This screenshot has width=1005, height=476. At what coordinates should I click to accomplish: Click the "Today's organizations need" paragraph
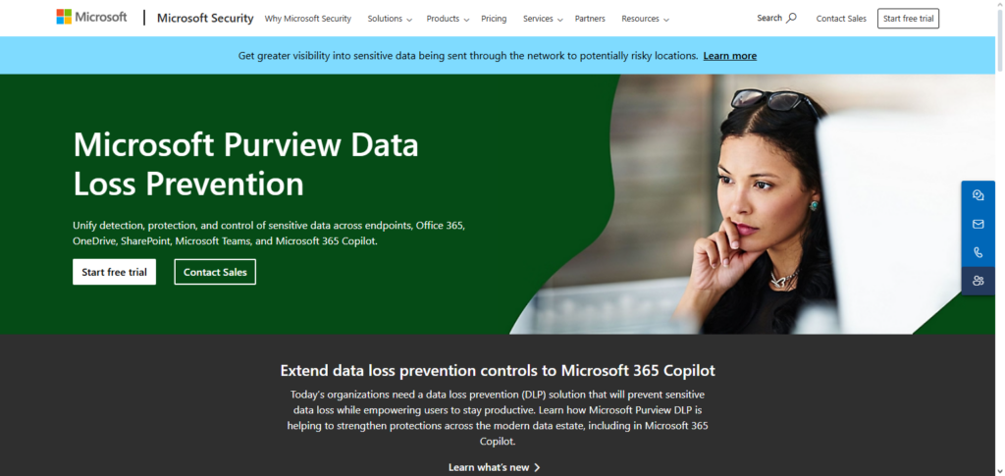(498, 418)
